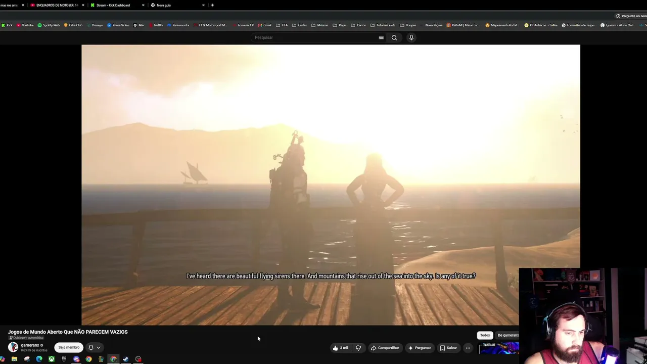Open the Kick bookmark
Screen dimensions: 647x364
pyautogui.click(x=7, y=25)
